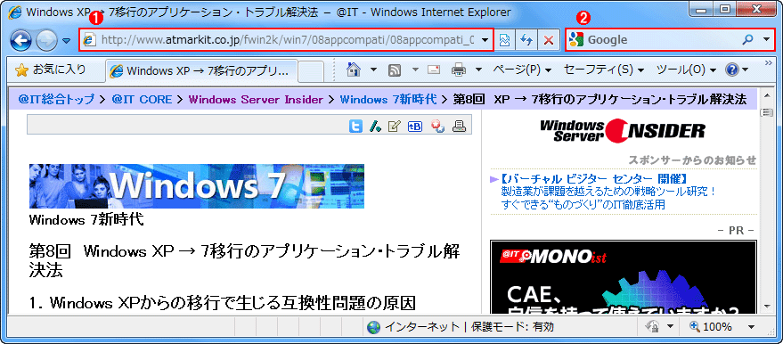This screenshot has height=344, width=783.
Task: Expand the address bar URL dropdown
Action: 485,40
